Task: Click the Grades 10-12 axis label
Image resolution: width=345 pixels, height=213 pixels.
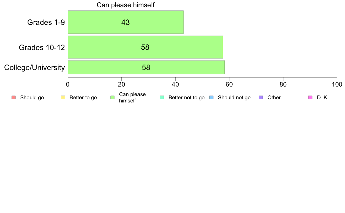Action: tap(42, 47)
